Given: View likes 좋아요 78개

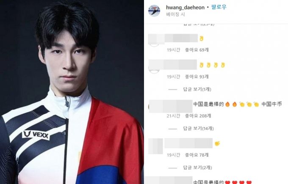Looking at the screenshot, I should 197,155.
